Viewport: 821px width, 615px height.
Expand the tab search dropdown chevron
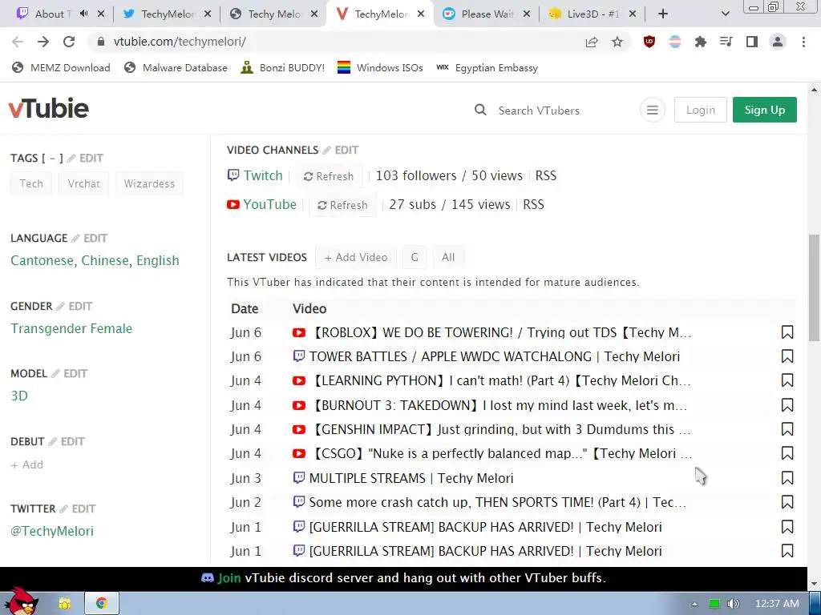pyautogui.click(x=725, y=14)
